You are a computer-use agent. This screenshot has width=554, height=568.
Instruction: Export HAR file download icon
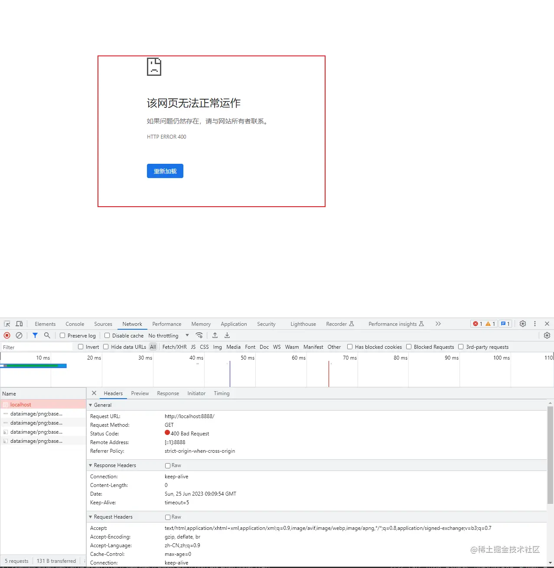227,335
